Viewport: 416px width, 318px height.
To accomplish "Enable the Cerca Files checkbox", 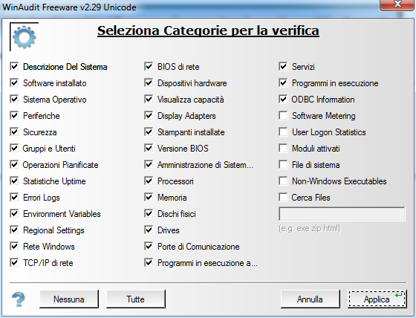I will pos(283,197).
